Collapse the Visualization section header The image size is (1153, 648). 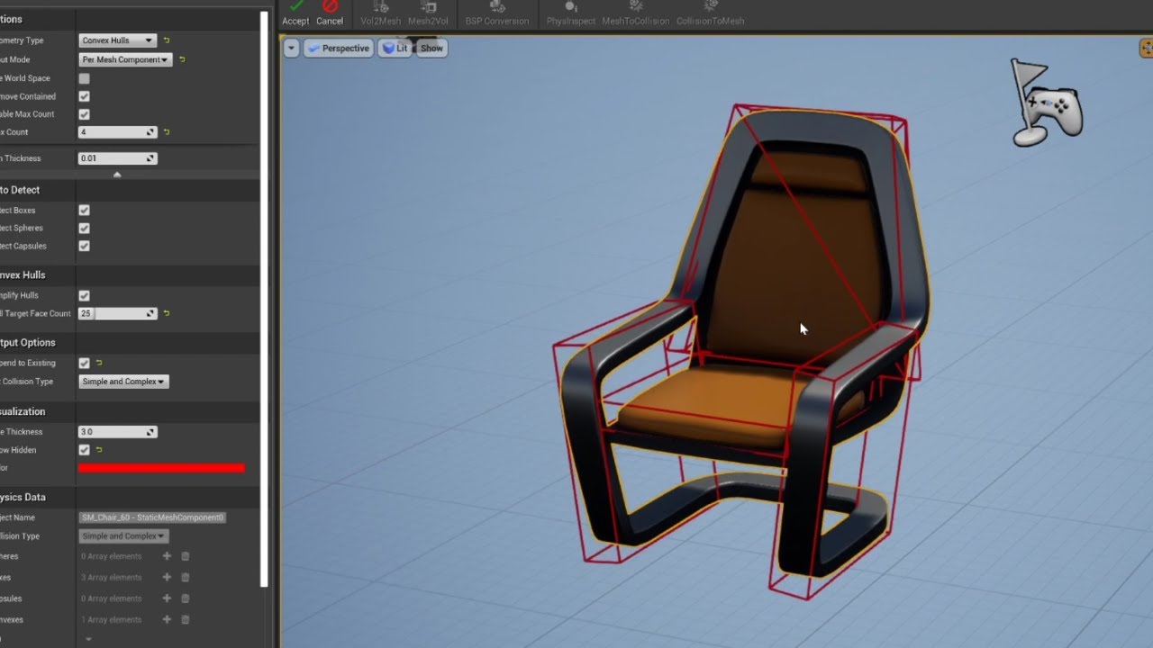coord(130,411)
